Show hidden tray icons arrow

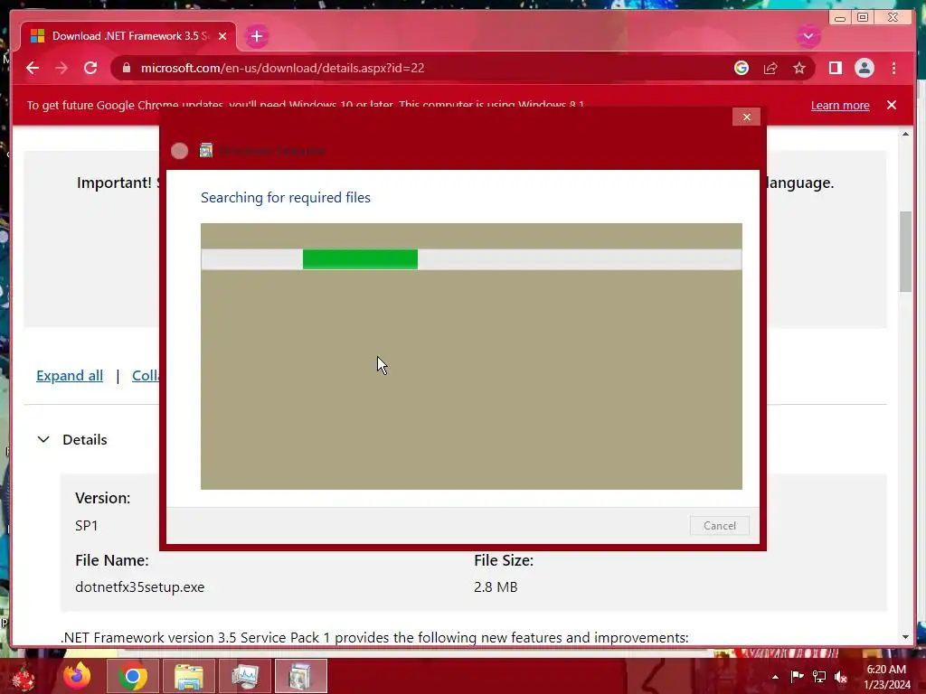775,677
